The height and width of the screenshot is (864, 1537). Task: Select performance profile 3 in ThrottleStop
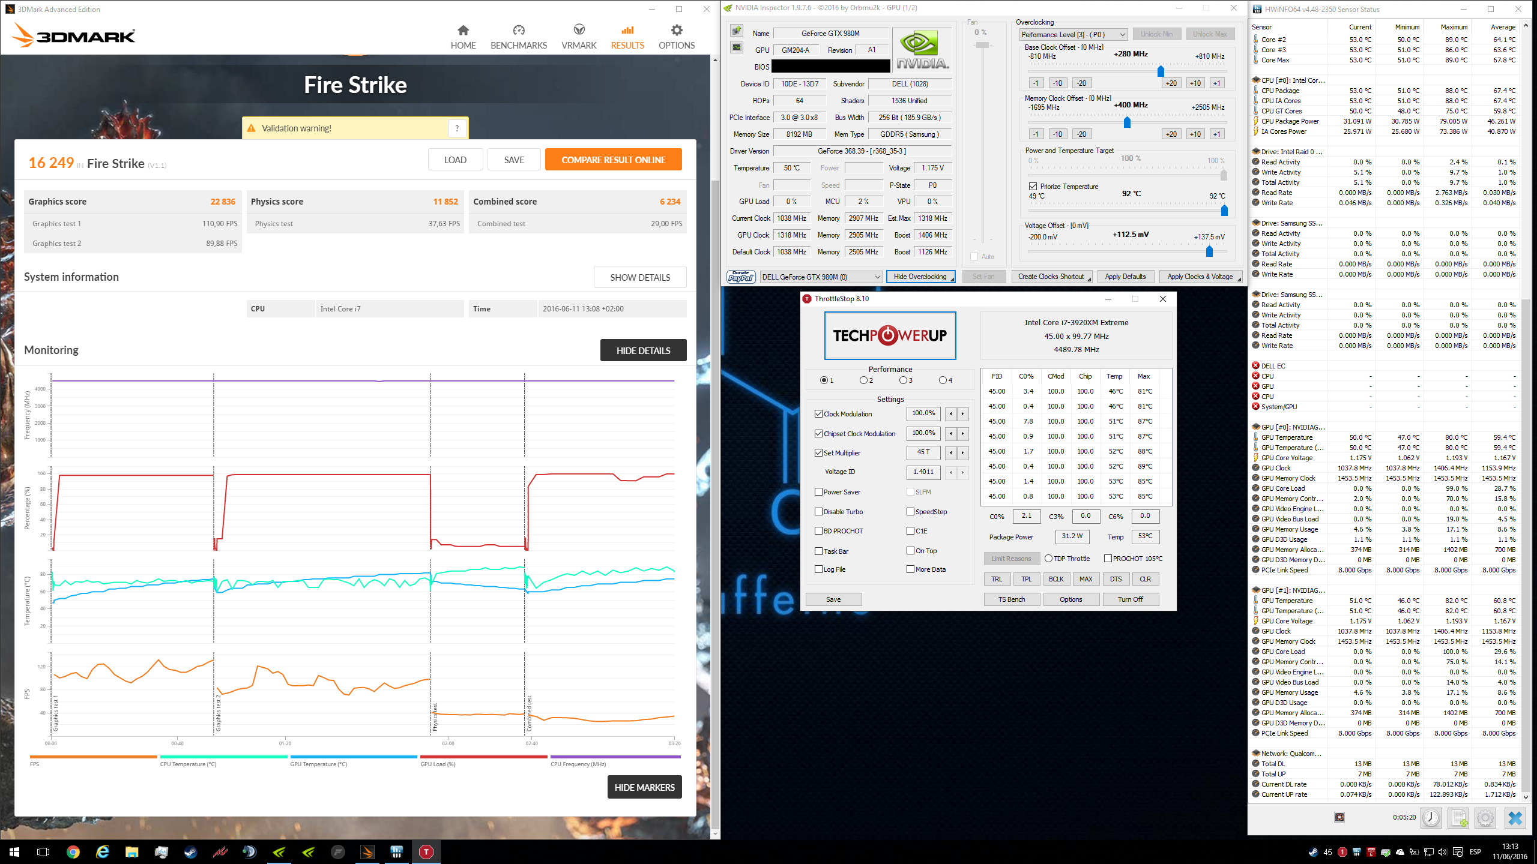point(903,380)
